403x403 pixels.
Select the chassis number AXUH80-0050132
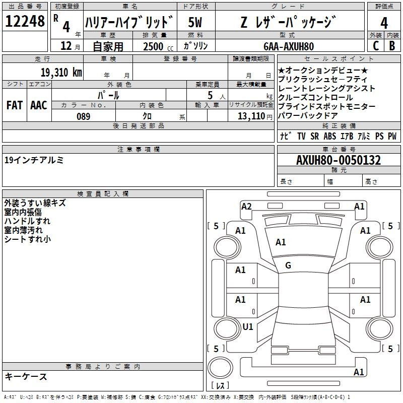coord(338,161)
